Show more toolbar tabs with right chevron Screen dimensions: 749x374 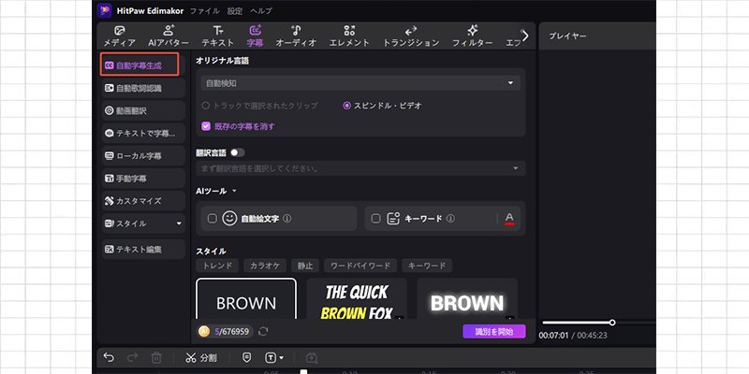click(x=525, y=36)
